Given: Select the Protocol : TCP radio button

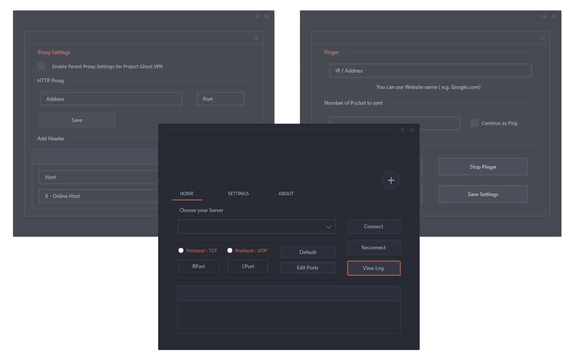Looking at the screenshot, I should tap(181, 250).
